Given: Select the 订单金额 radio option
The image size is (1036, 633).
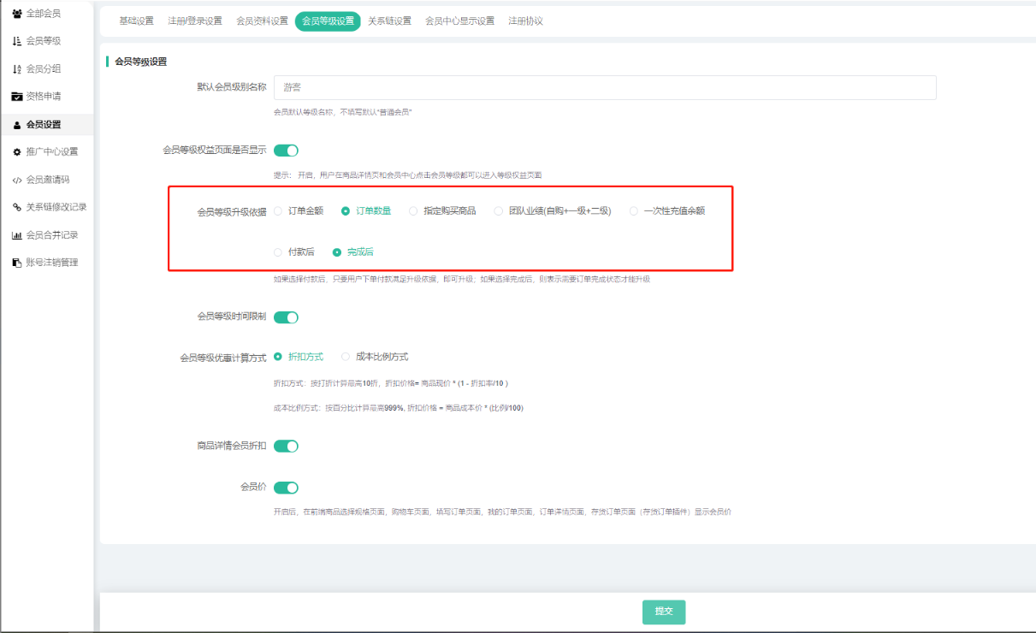Looking at the screenshot, I should coord(278,210).
